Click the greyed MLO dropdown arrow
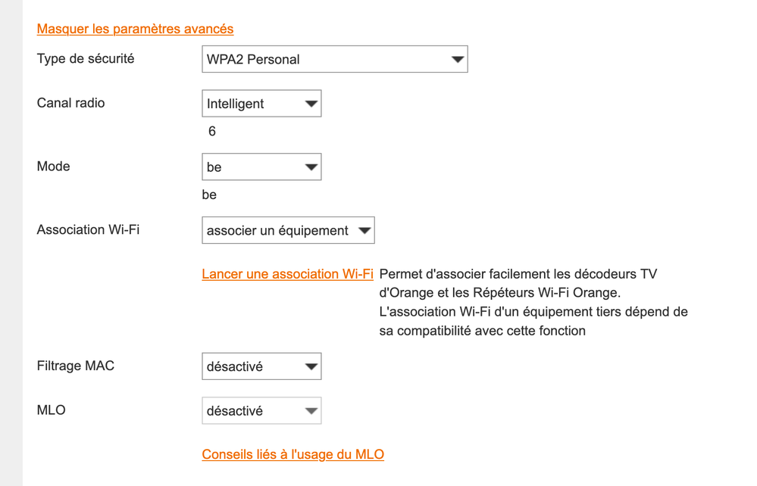This screenshot has height=486, width=757. click(x=311, y=411)
